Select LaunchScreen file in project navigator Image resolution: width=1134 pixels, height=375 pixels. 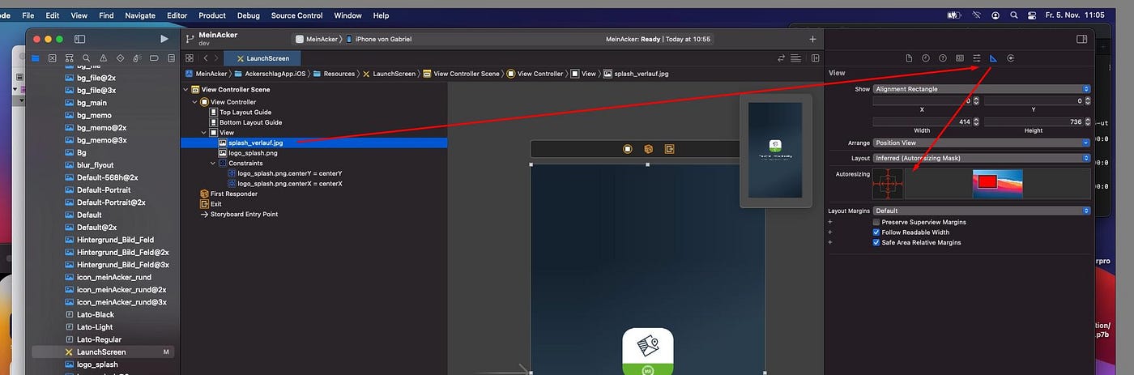coord(101,352)
